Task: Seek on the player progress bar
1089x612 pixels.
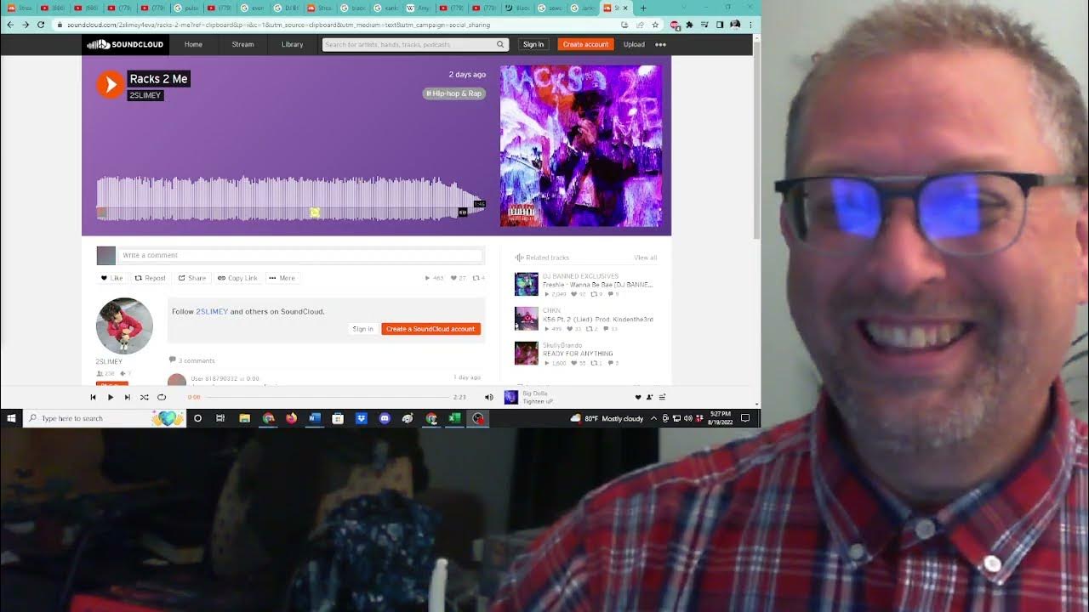Action: [328, 397]
